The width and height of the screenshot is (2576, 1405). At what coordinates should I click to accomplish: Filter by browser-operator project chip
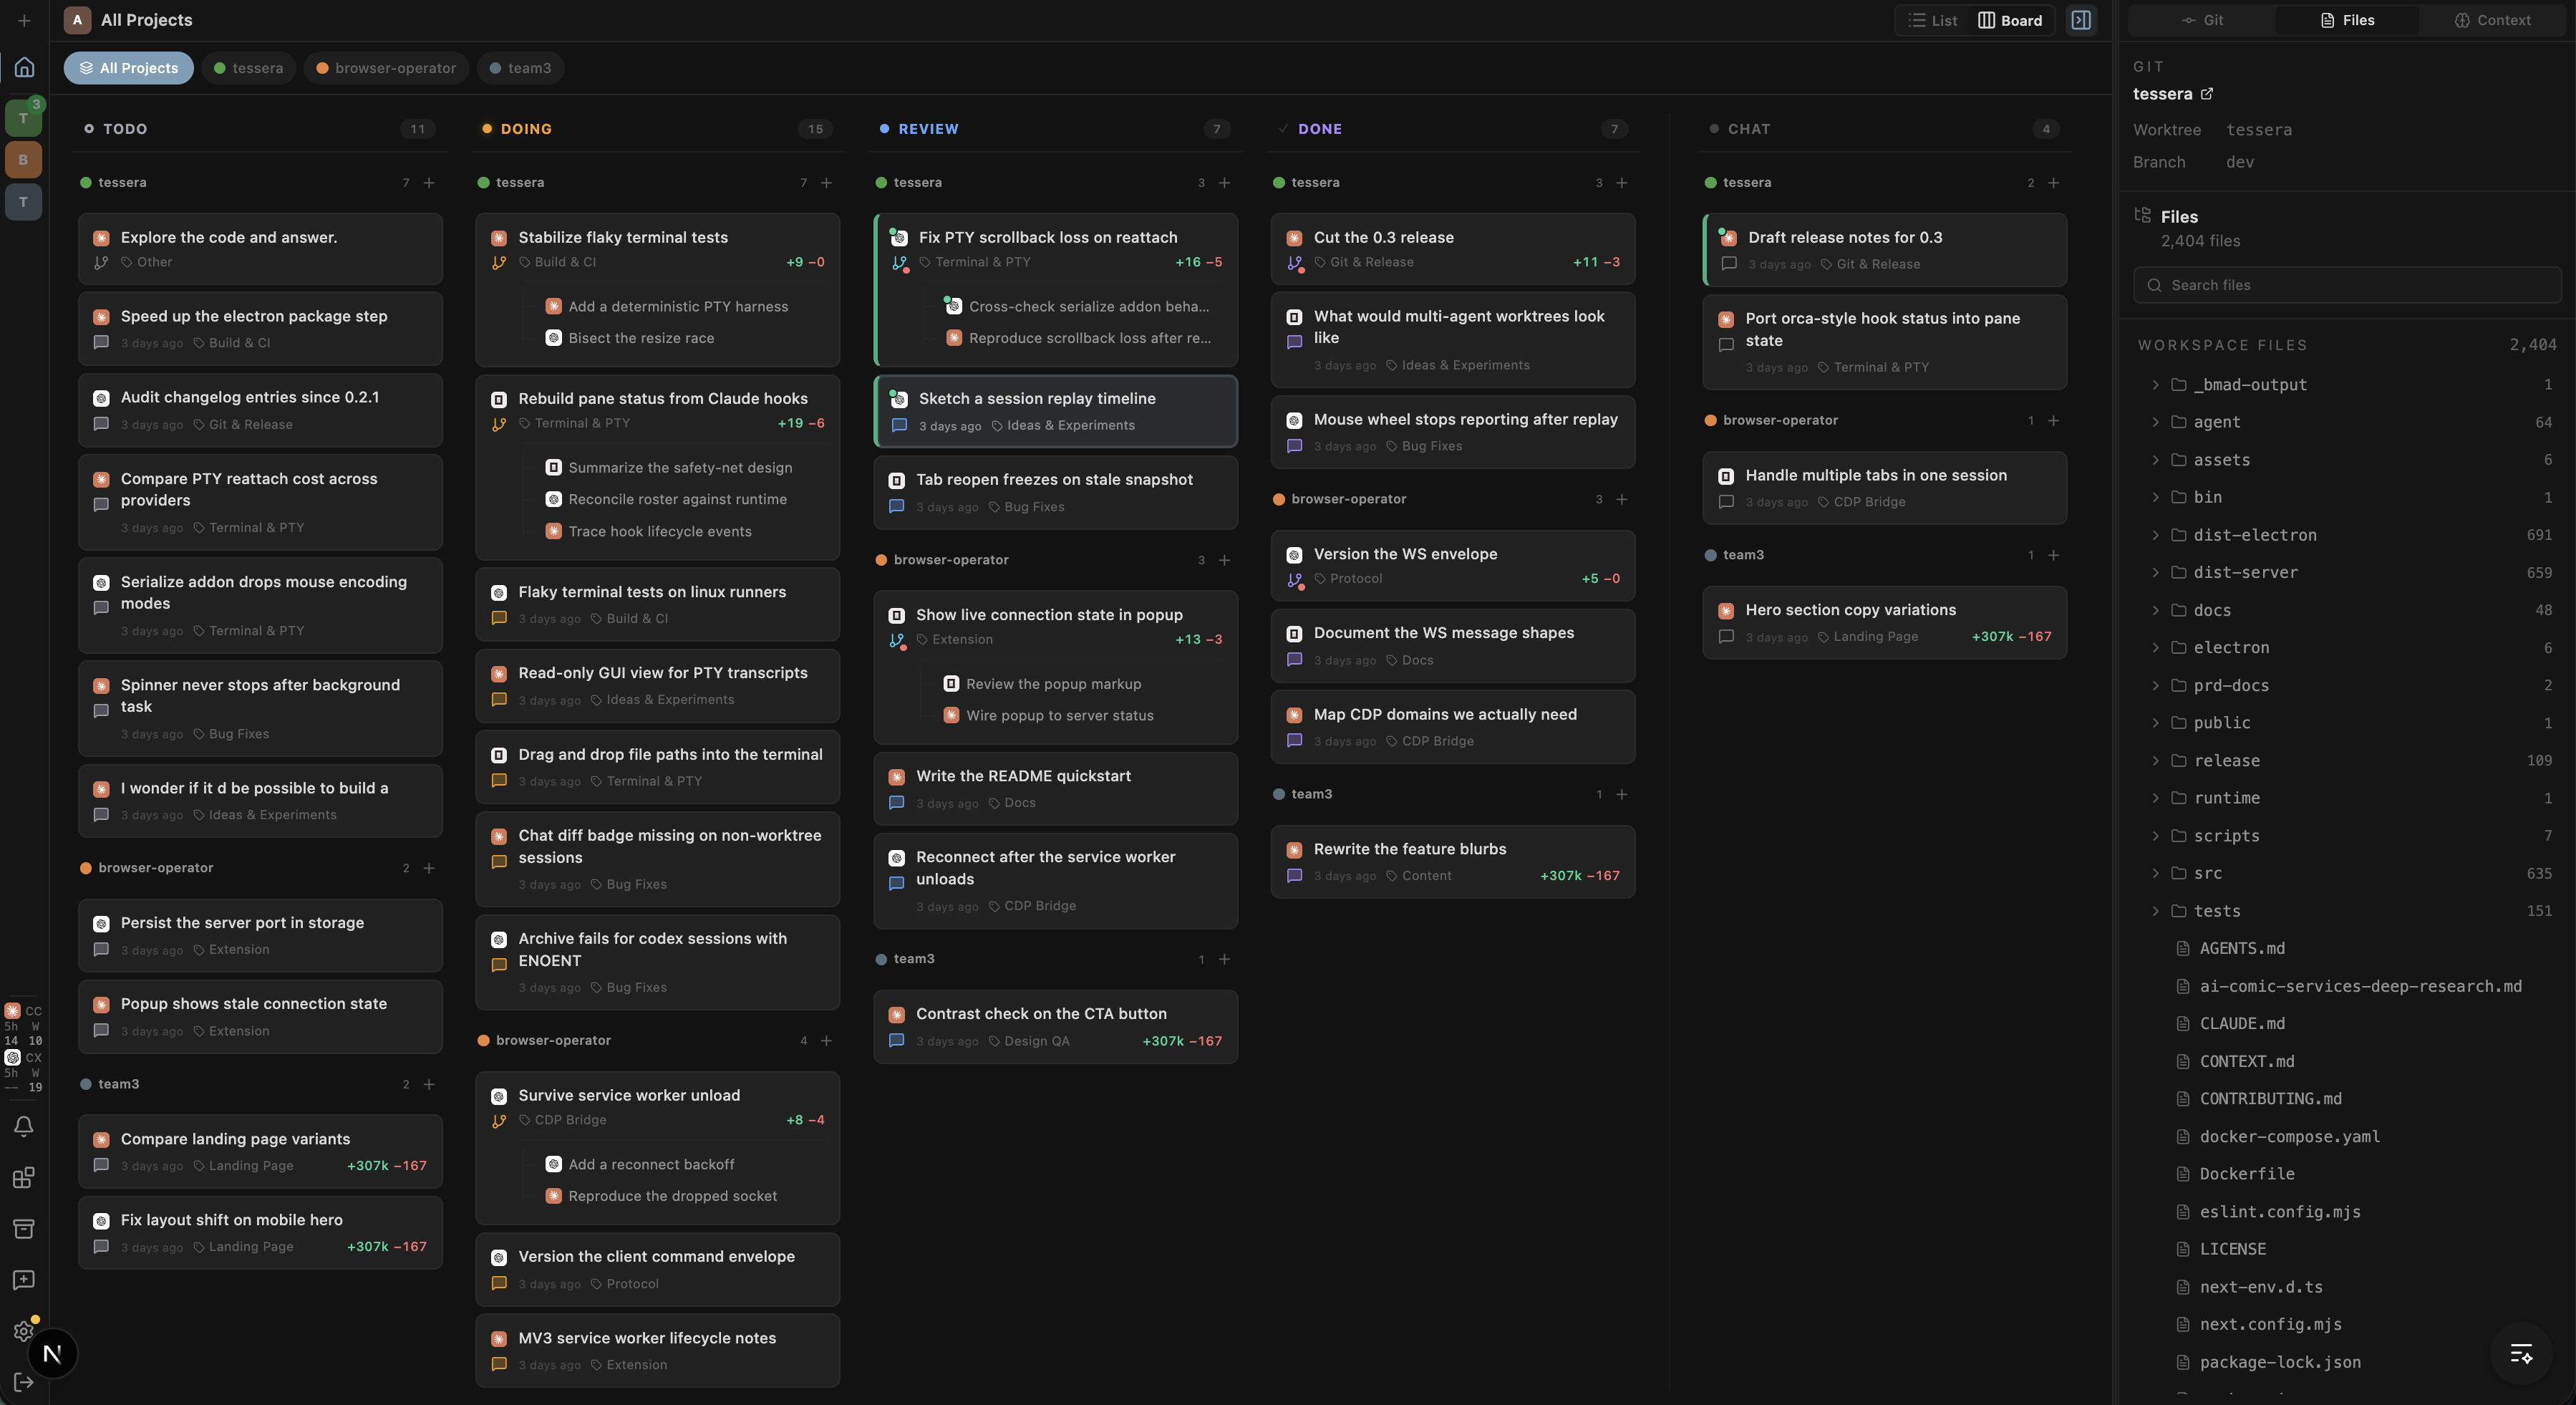[386, 68]
